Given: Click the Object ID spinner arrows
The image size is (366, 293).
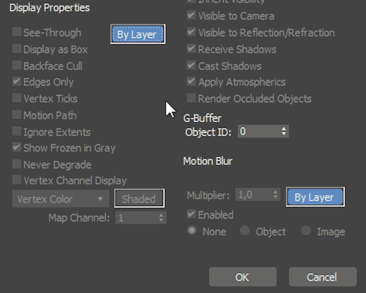Looking at the screenshot, I should pyautogui.click(x=284, y=132).
